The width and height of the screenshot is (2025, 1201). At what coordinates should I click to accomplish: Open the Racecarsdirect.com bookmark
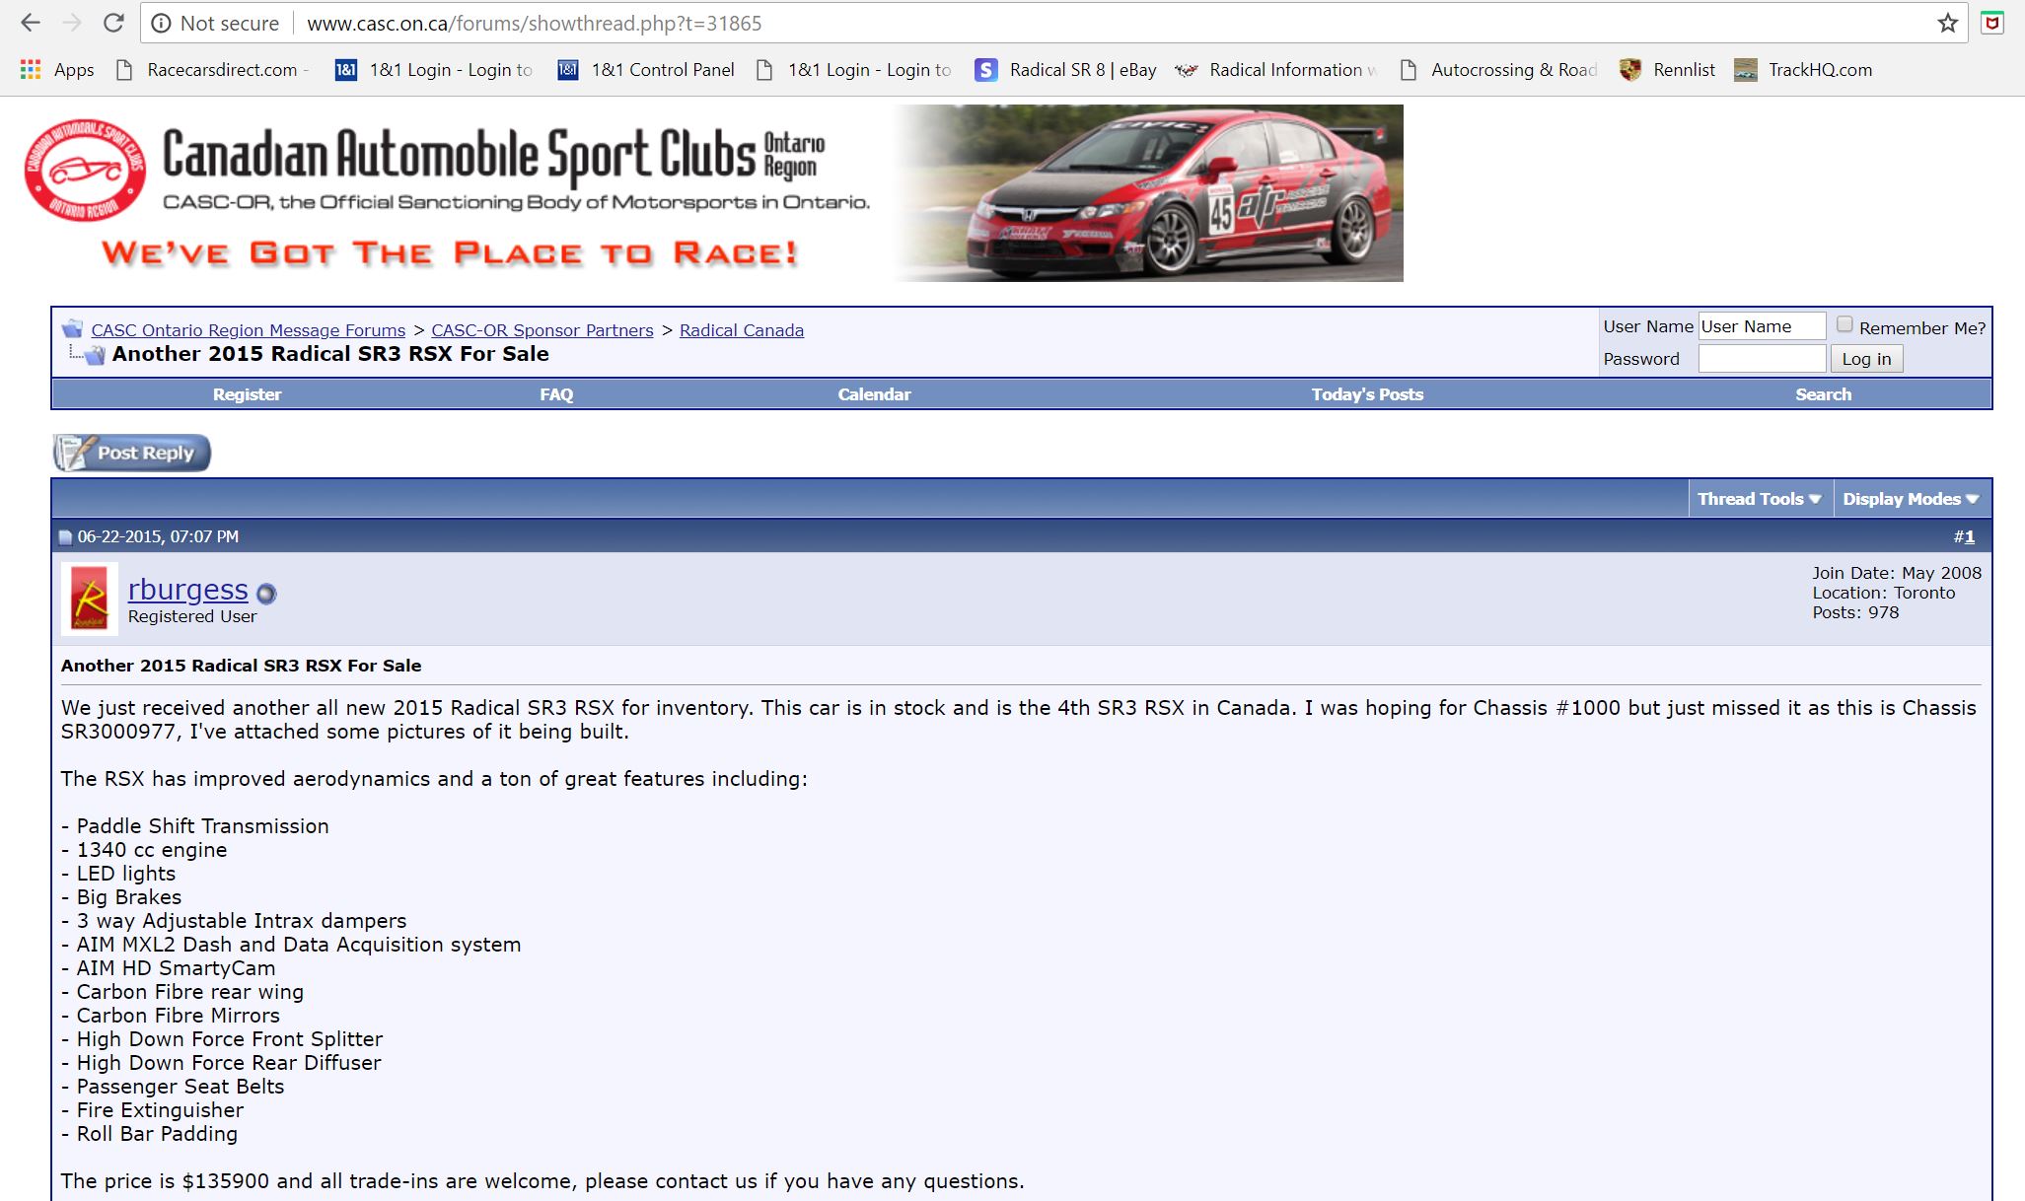211,70
